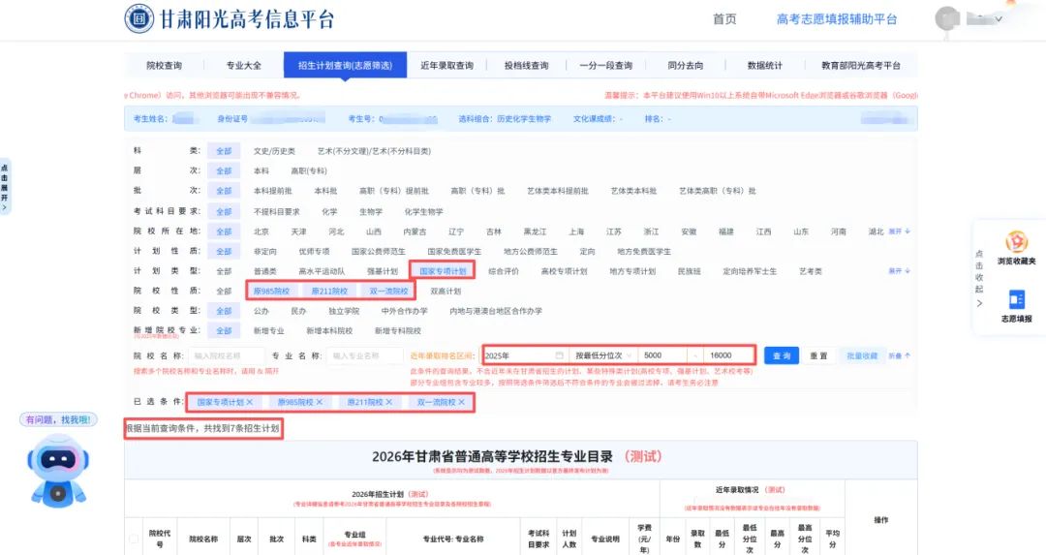
Task: Click the 甘肃阳光高考信息平台 logo
Action: pos(229,19)
